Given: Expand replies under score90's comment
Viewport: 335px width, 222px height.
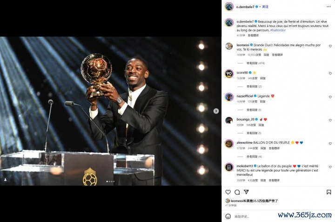Looking at the screenshot, I should coord(254,86).
